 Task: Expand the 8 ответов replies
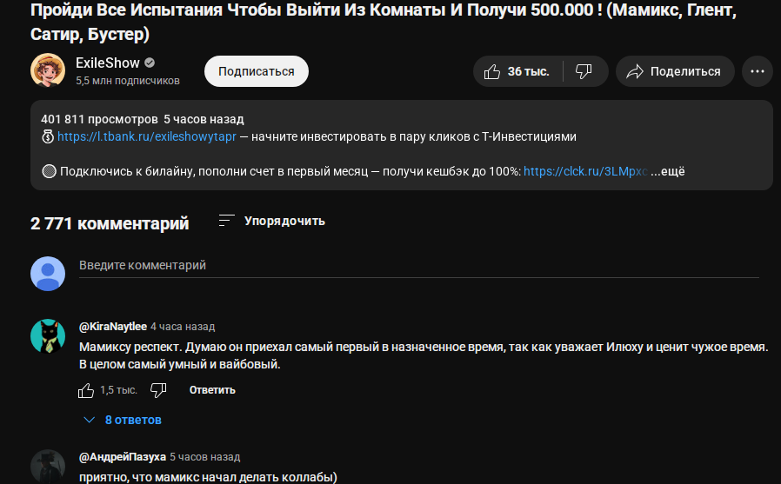point(123,420)
